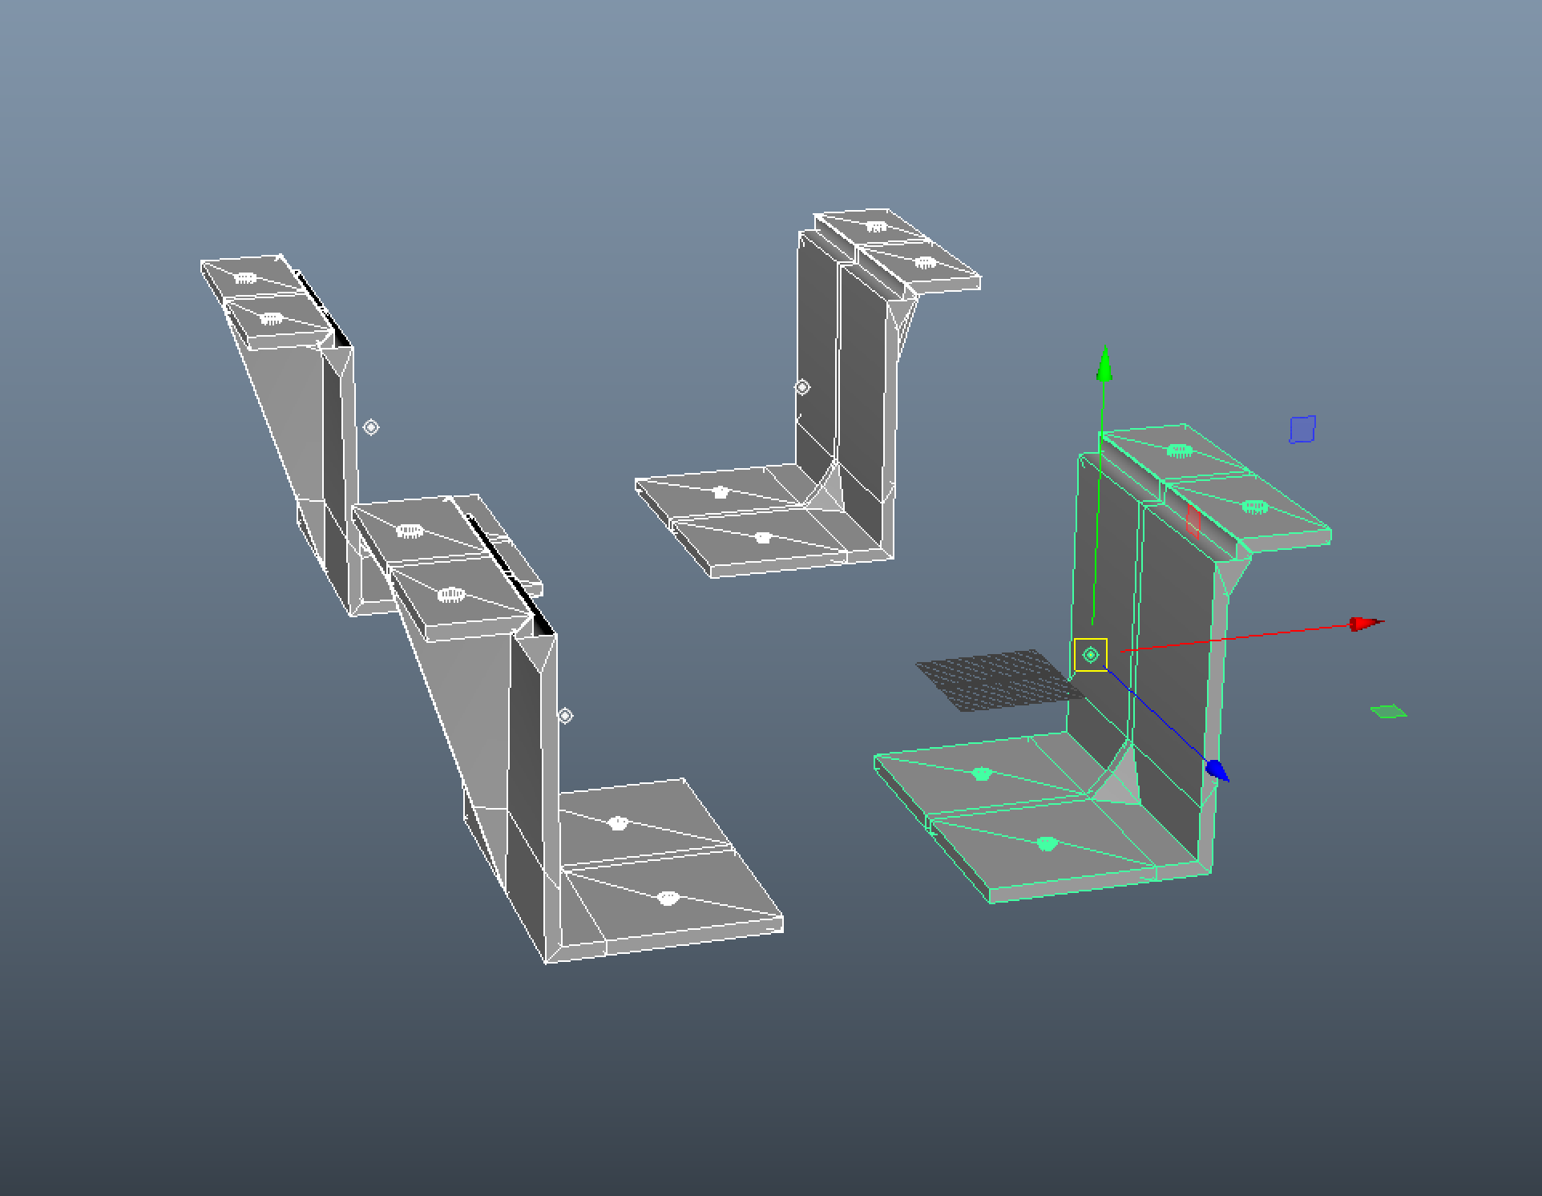Click the pivot marker beside the front-left bracket
Screen dimensions: 1542x1196
(565, 715)
